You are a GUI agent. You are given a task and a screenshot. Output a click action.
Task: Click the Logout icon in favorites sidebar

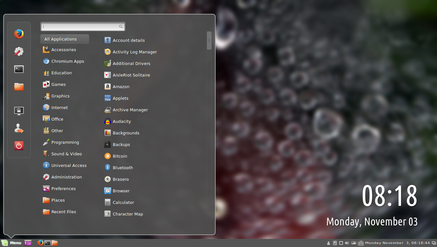pos(19,129)
